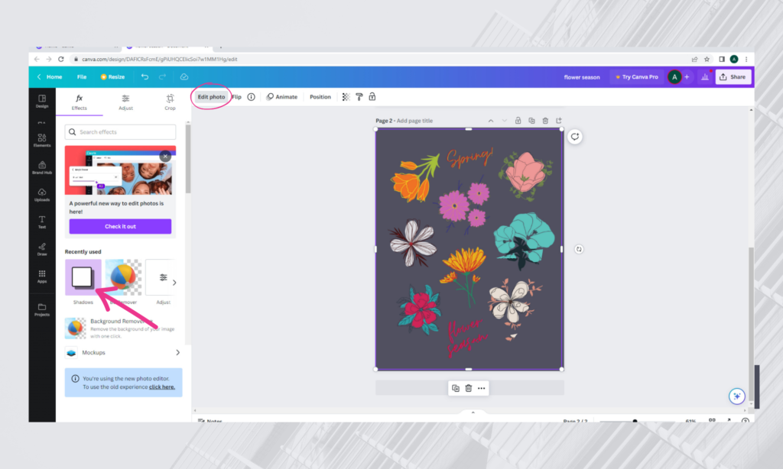Add collaborators with the plus button
Screen dimensions: 783x469
687,77
